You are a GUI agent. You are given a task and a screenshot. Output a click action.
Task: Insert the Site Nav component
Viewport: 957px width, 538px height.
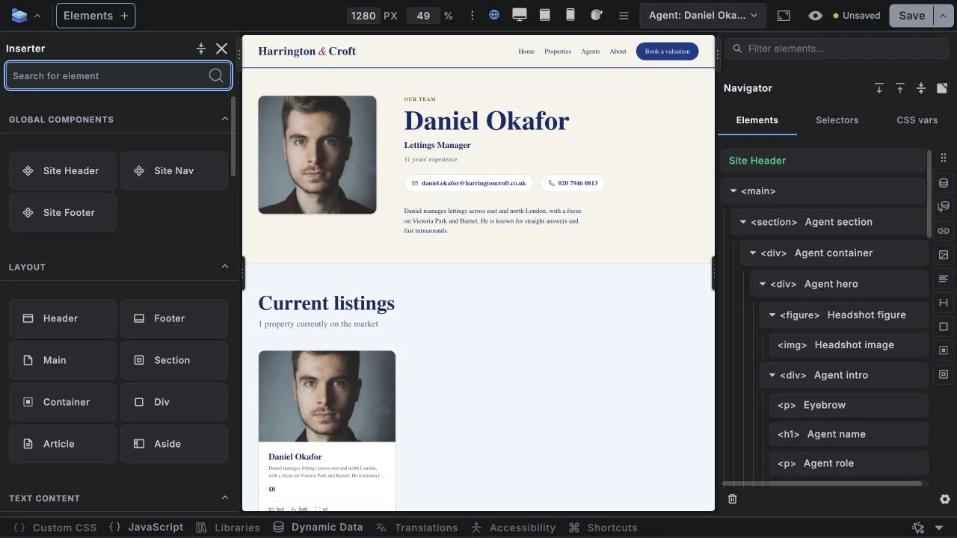[174, 170]
